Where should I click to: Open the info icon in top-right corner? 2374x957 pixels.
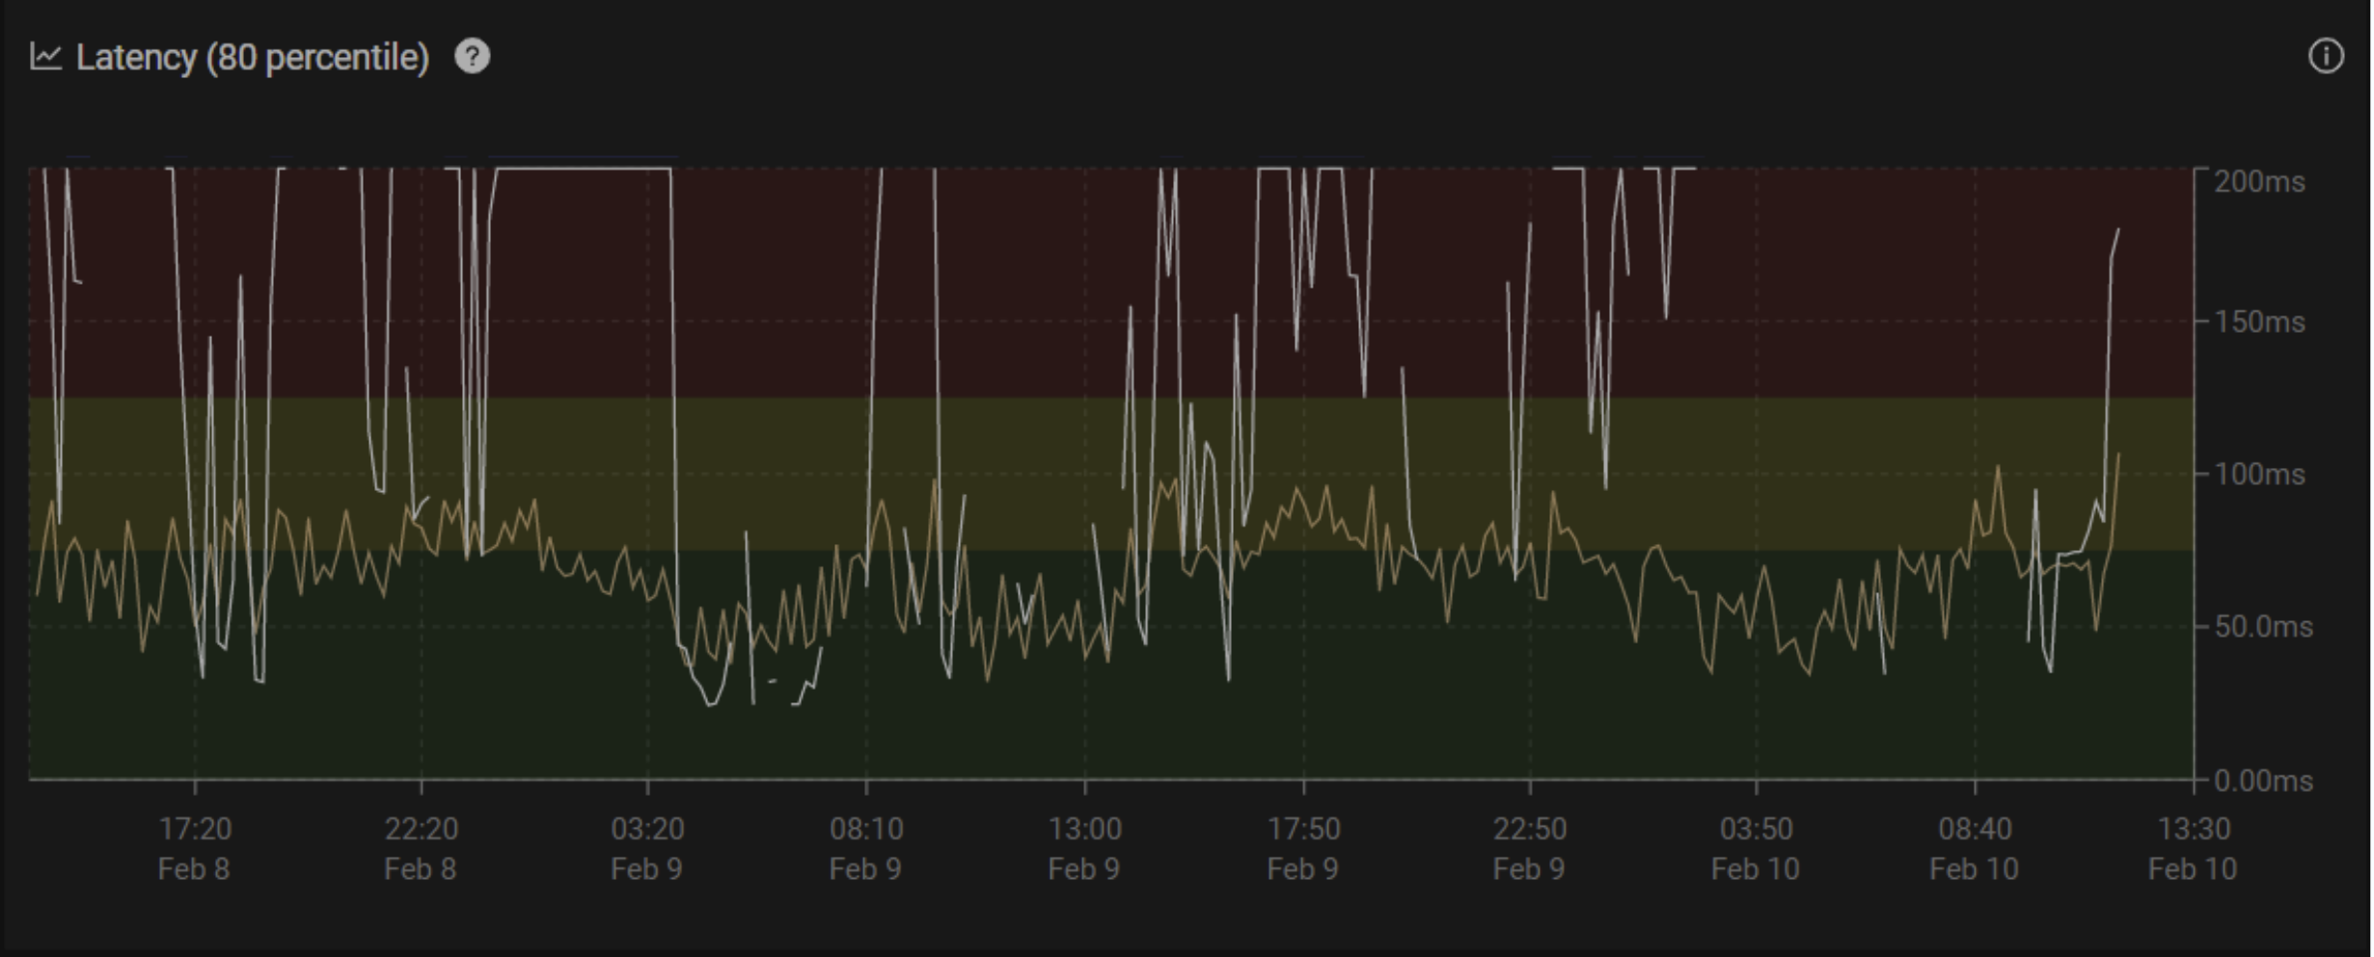point(2325,57)
